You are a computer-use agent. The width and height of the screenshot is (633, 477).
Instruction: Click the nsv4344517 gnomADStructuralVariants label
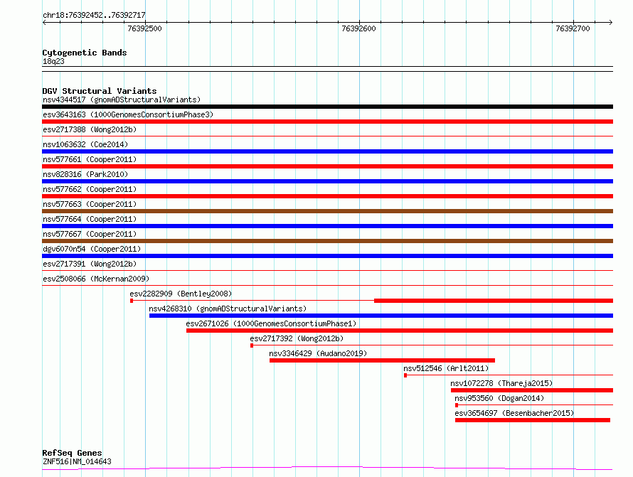[x=122, y=100]
